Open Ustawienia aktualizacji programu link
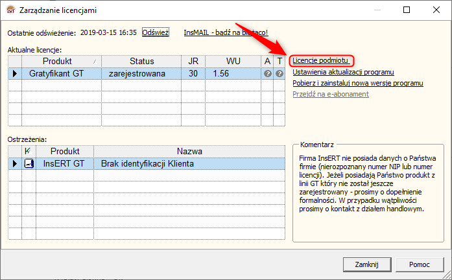 343,72
